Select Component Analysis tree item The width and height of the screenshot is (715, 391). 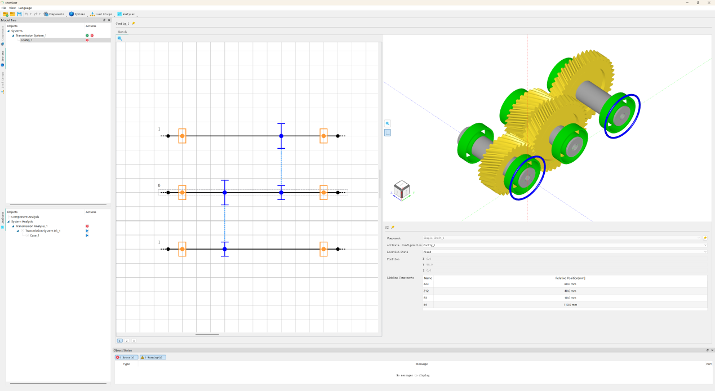coord(25,217)
